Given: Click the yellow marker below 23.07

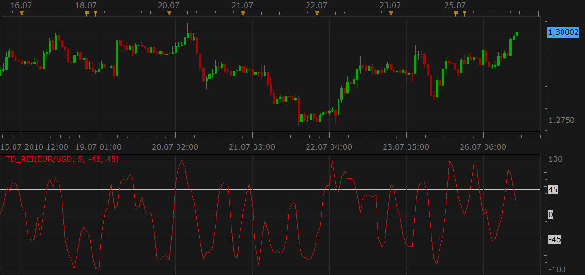Looking at the screenshot, I should tap(391, 14).
